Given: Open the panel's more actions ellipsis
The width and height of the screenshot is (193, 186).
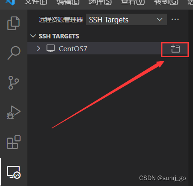Looking at the screenshot, I should (x=175, y=19).
